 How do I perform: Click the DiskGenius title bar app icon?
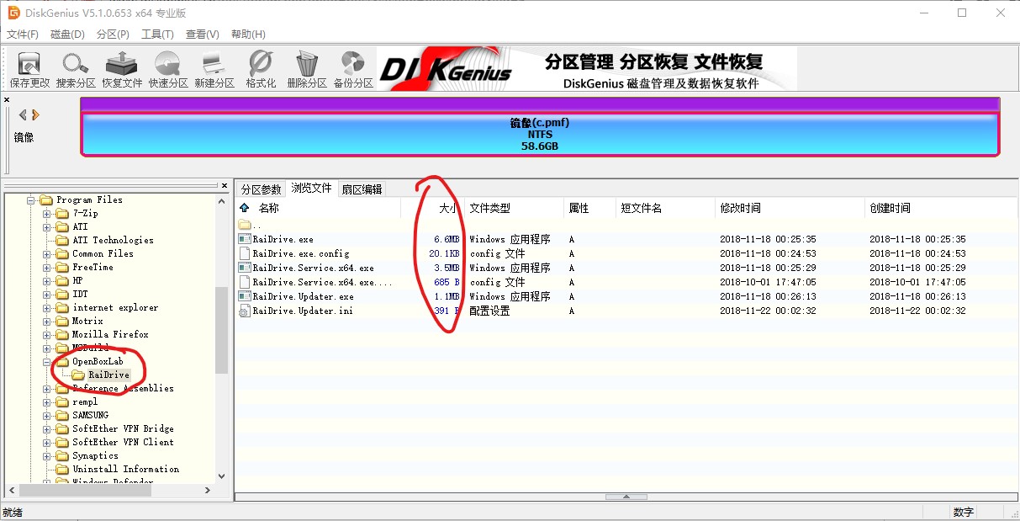[13, 13]
